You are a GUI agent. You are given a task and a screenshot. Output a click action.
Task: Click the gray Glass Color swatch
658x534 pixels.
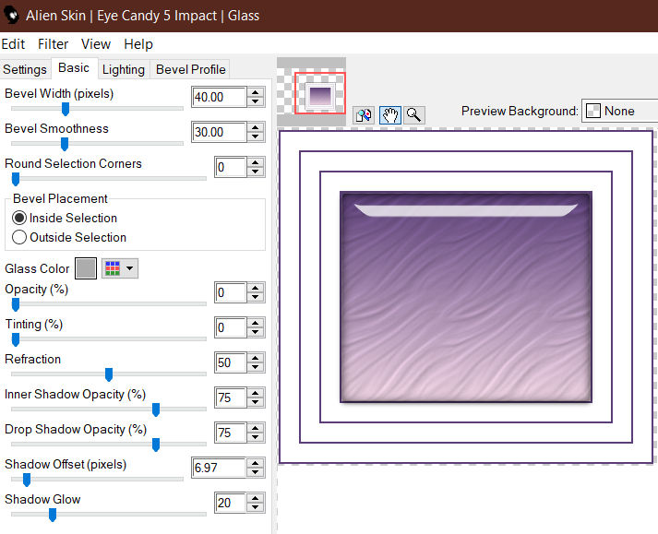click(x=86, y=268)
